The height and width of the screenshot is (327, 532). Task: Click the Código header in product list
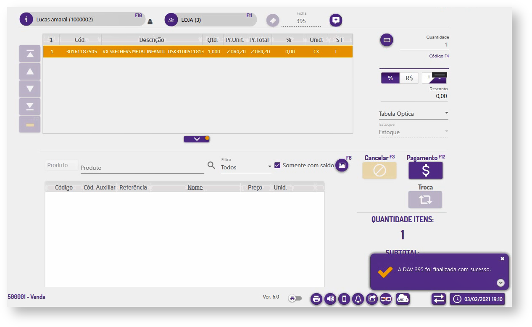(x=64, y=187)
